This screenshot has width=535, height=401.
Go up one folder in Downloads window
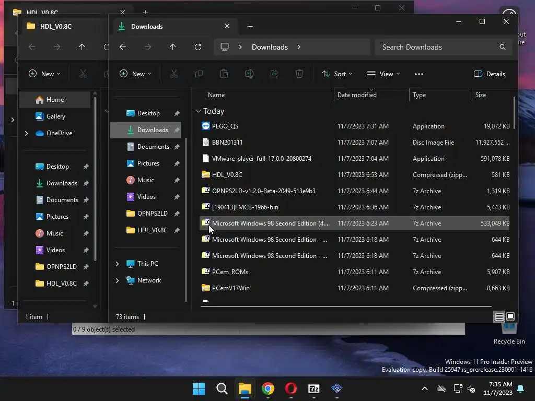point(172,47)
